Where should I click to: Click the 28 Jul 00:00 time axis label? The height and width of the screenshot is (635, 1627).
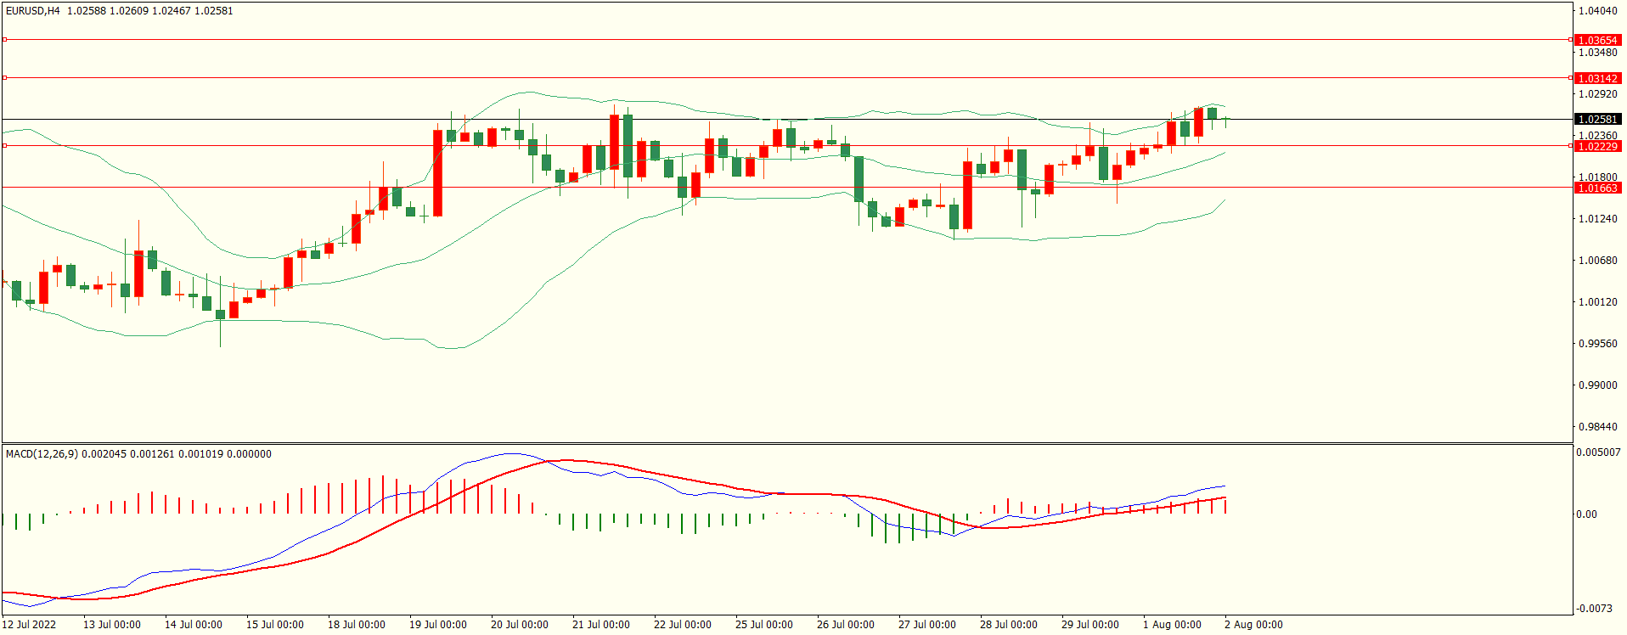[x=1009, y=625]
